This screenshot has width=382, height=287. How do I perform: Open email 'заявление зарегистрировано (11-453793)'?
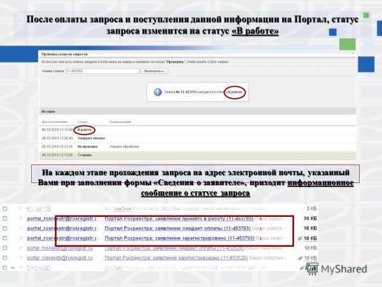[180, 238]
